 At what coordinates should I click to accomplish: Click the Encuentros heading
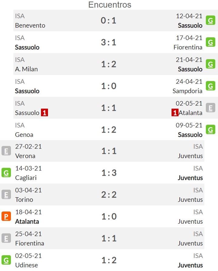pyautogui.click(x=110, y=5)
